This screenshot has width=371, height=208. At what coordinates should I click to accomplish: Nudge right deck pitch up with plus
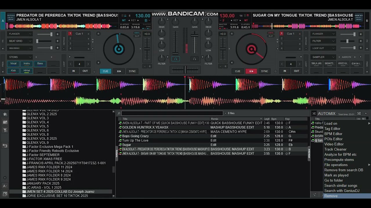point(225,66)
